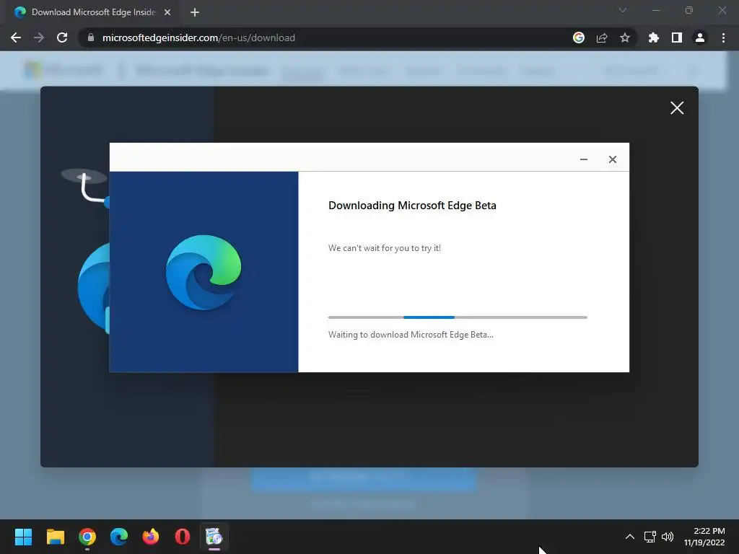The image size is (739, 554).
Task: View site information via the lock icon
Action: coord(91,38)
